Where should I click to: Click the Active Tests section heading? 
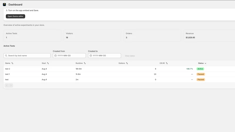click(x=9, y=46)
